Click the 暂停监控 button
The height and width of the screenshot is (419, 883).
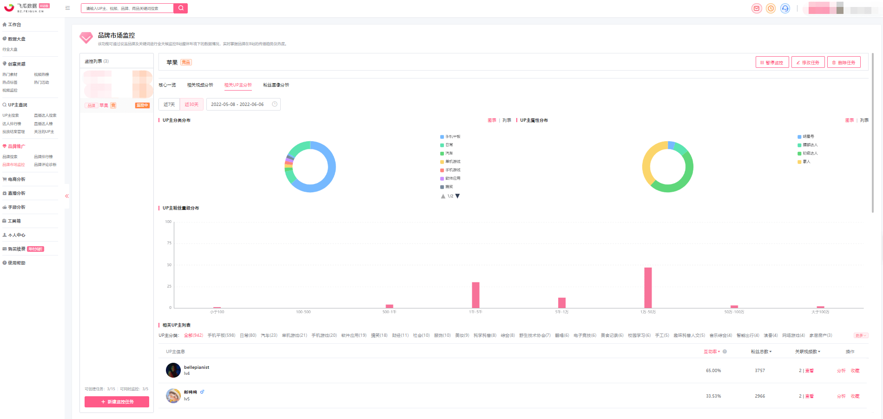tap(772, 62)
